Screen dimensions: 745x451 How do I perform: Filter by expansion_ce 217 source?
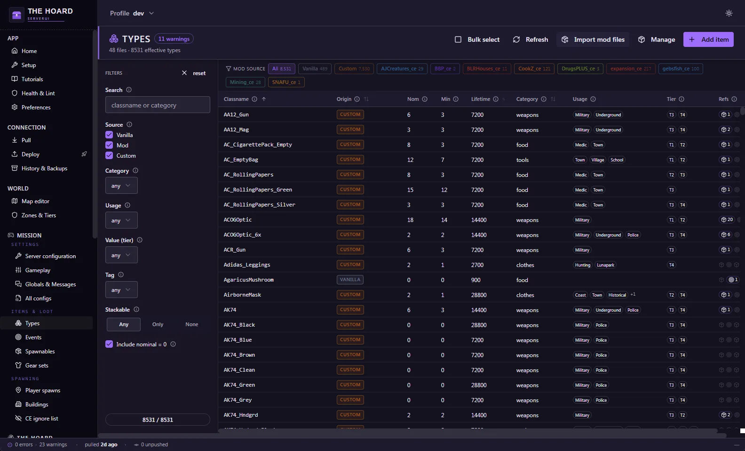click(631, 69)
